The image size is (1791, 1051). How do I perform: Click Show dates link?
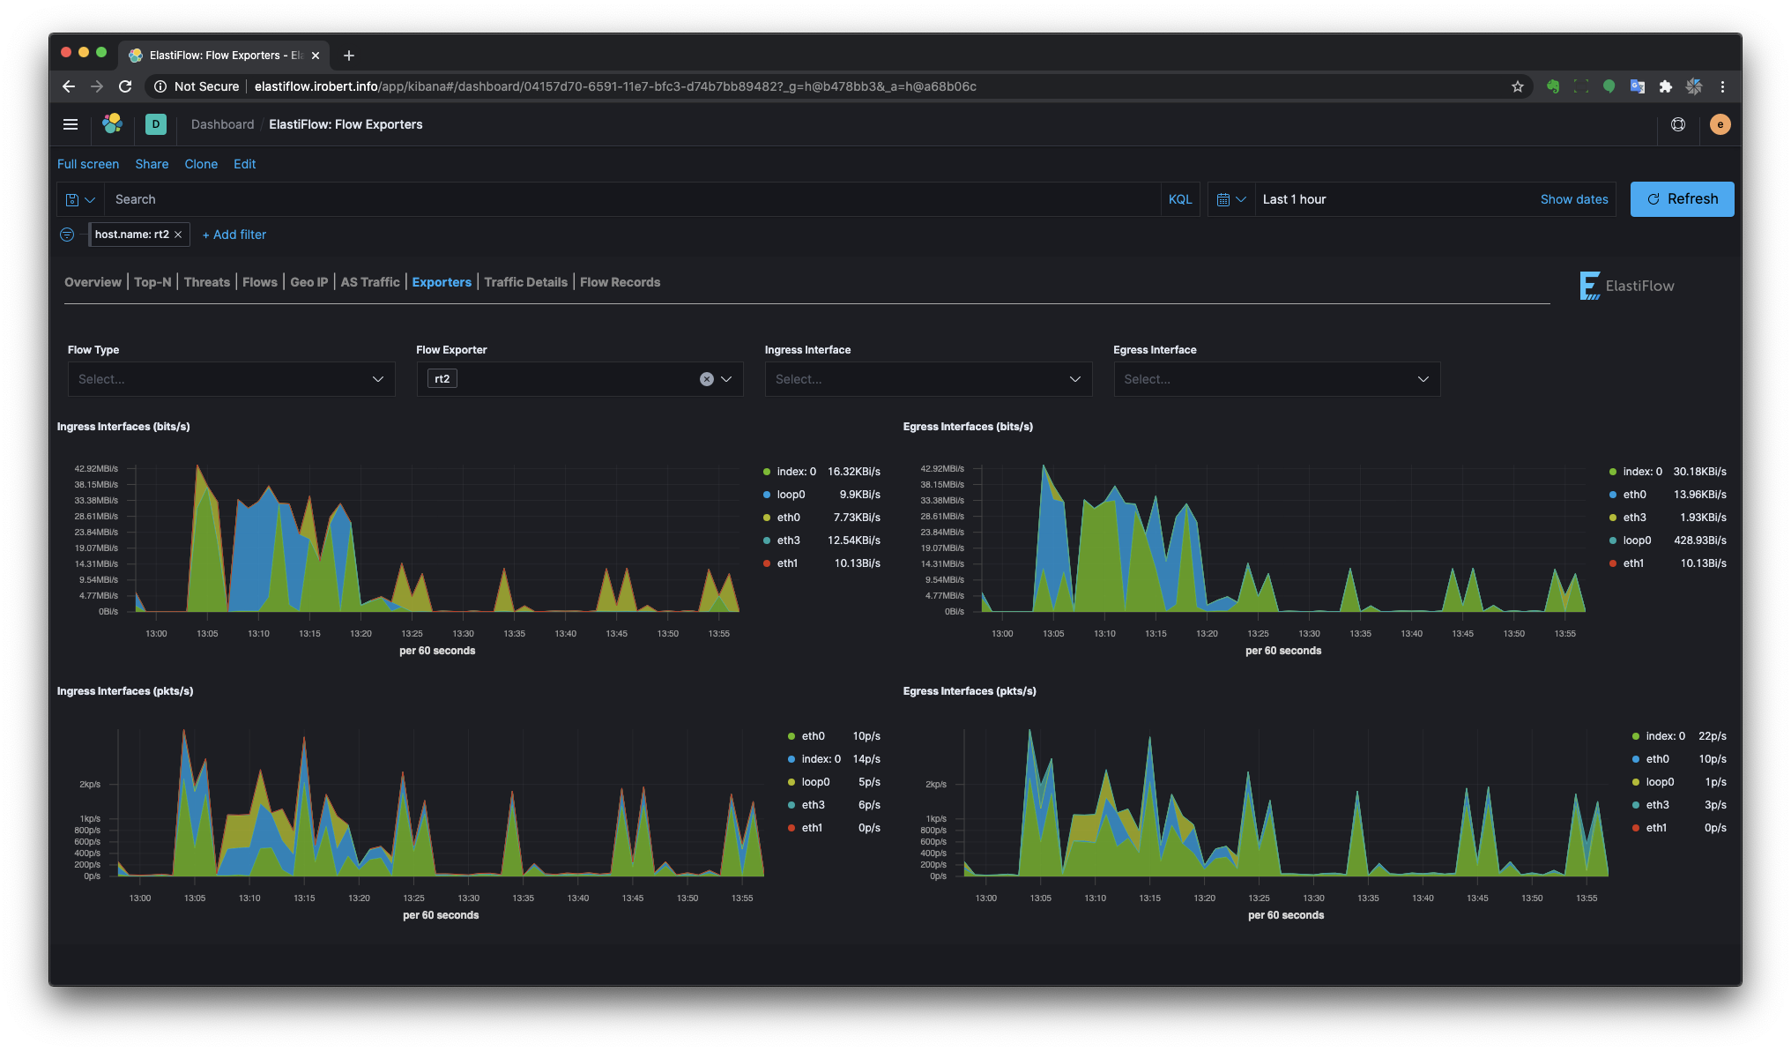point(1574,199)
